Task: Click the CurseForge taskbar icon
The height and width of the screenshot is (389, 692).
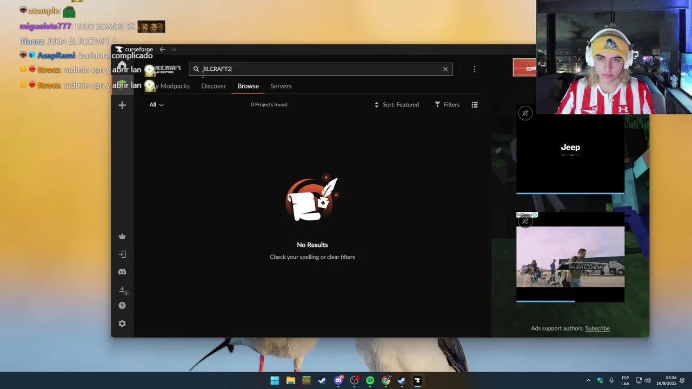Action: pos(417,380)
